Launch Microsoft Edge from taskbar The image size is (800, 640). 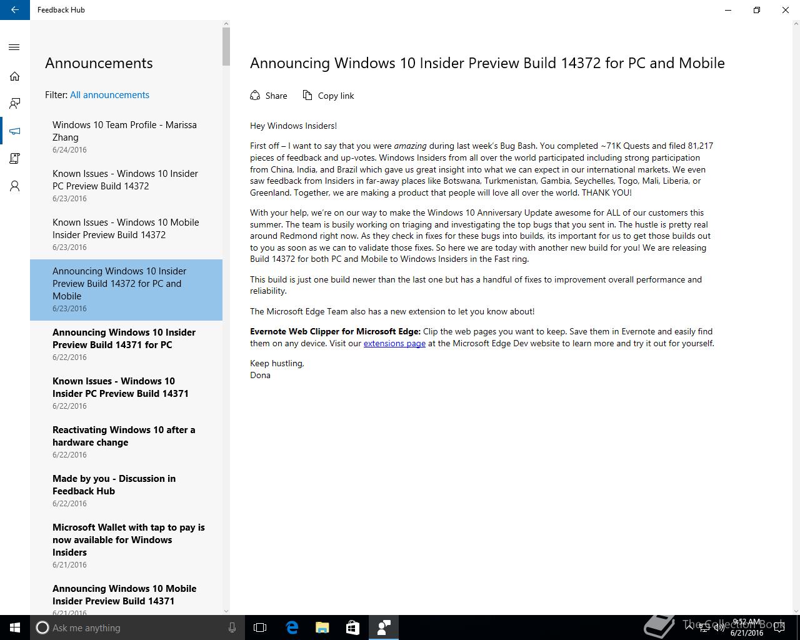pos(291,627)
